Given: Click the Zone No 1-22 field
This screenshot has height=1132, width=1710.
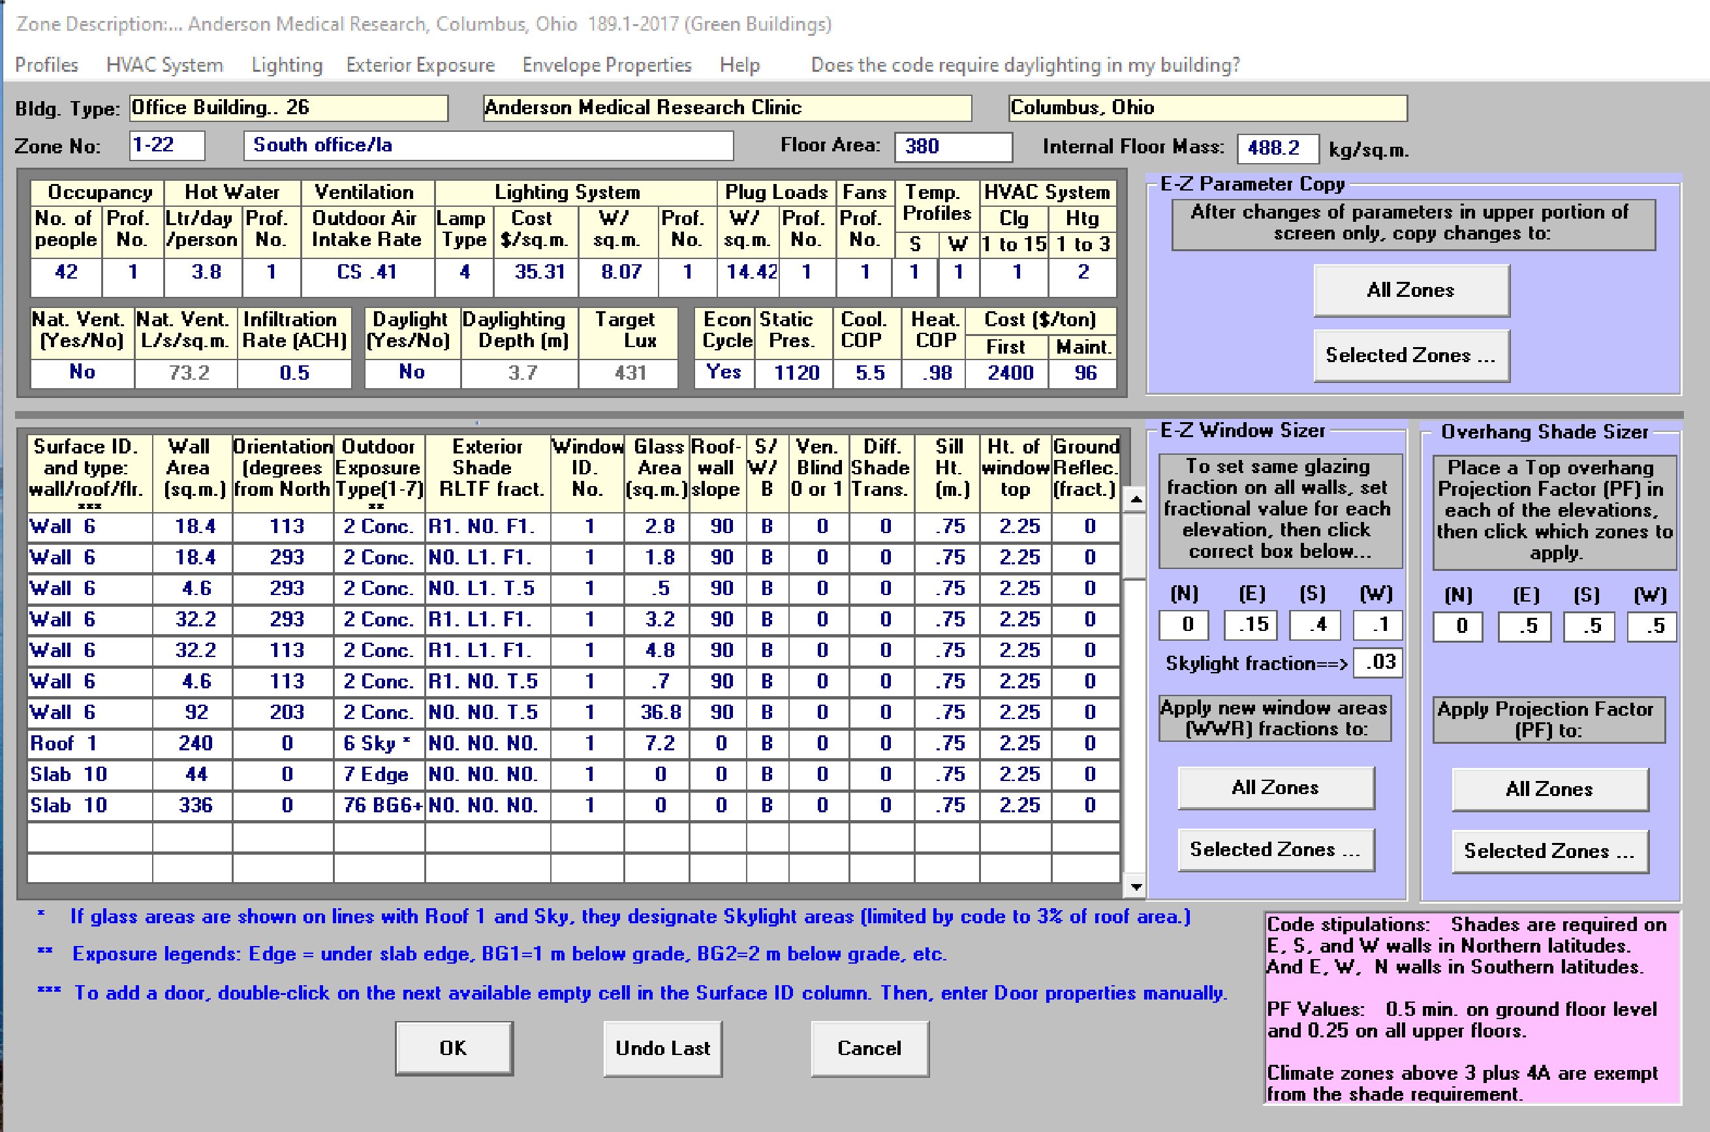Looking at the screenshot, I should tap(167, 146).
